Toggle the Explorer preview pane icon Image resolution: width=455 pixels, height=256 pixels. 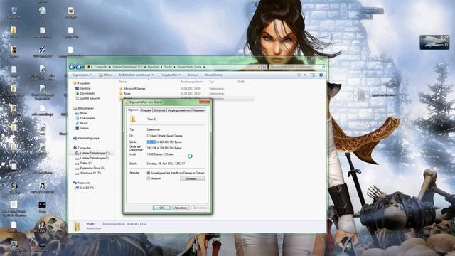click(313, 75)
